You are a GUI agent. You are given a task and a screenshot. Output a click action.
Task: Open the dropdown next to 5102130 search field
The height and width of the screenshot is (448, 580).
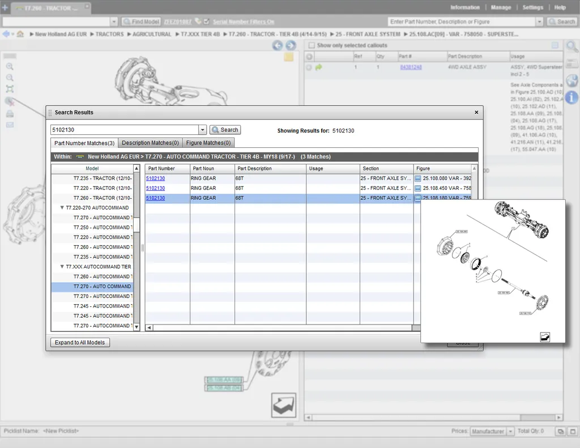pyautogui.click(x=202, y=130)
